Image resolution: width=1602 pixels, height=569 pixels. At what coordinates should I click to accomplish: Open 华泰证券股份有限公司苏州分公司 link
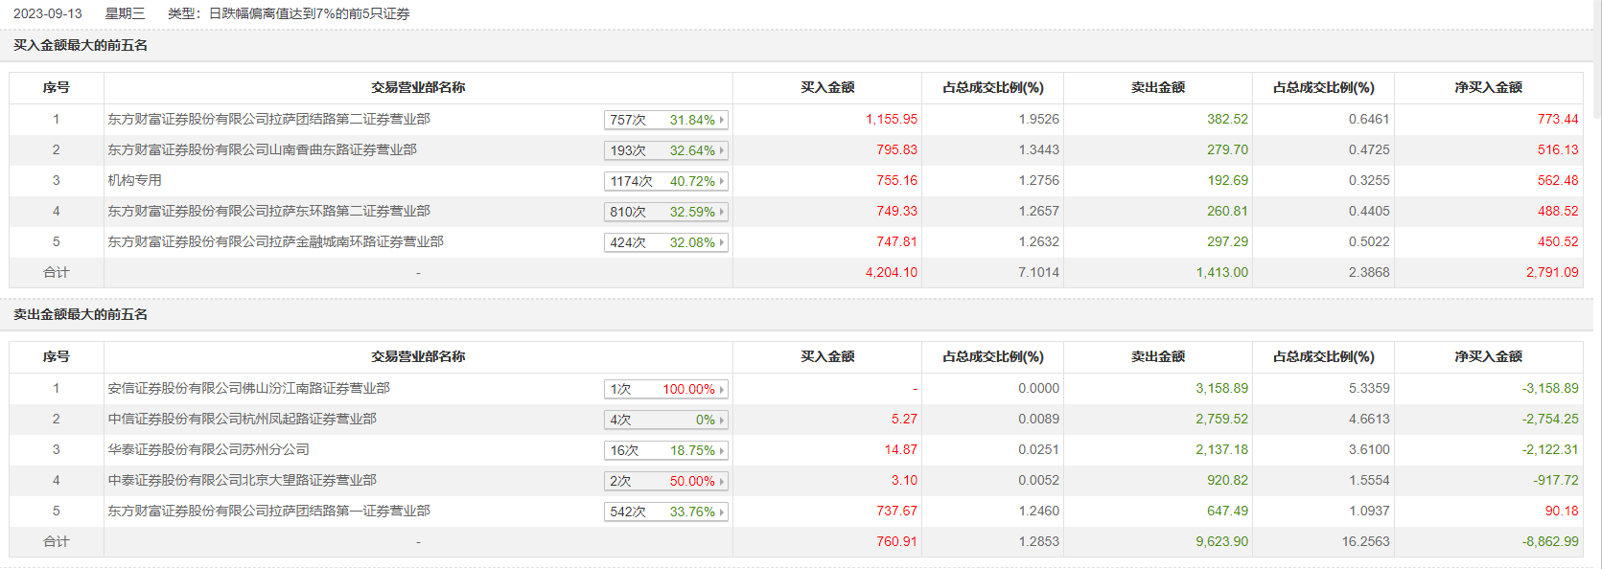[x=208, y=450]
